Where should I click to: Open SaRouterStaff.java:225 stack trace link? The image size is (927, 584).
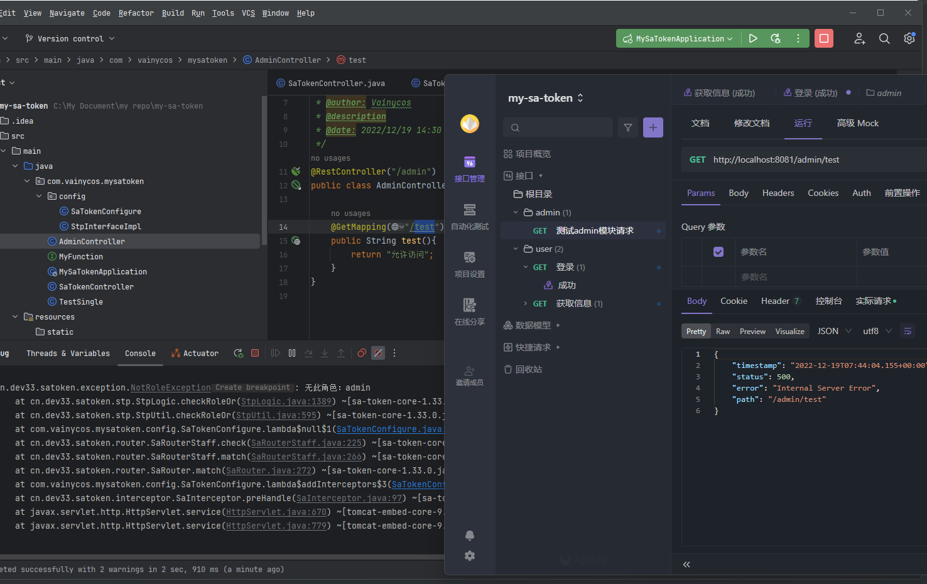point(306,443)
